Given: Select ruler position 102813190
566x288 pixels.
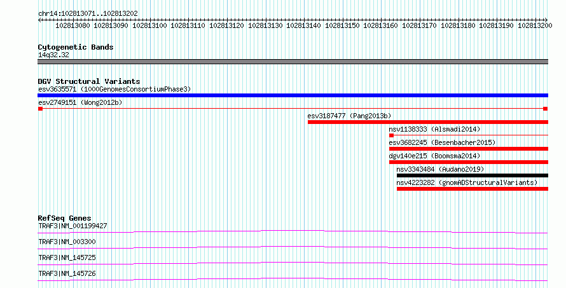Looking at the screenshot, I should tap(496, 25).
